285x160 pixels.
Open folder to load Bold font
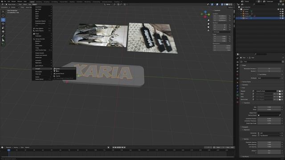click(280, 94)
